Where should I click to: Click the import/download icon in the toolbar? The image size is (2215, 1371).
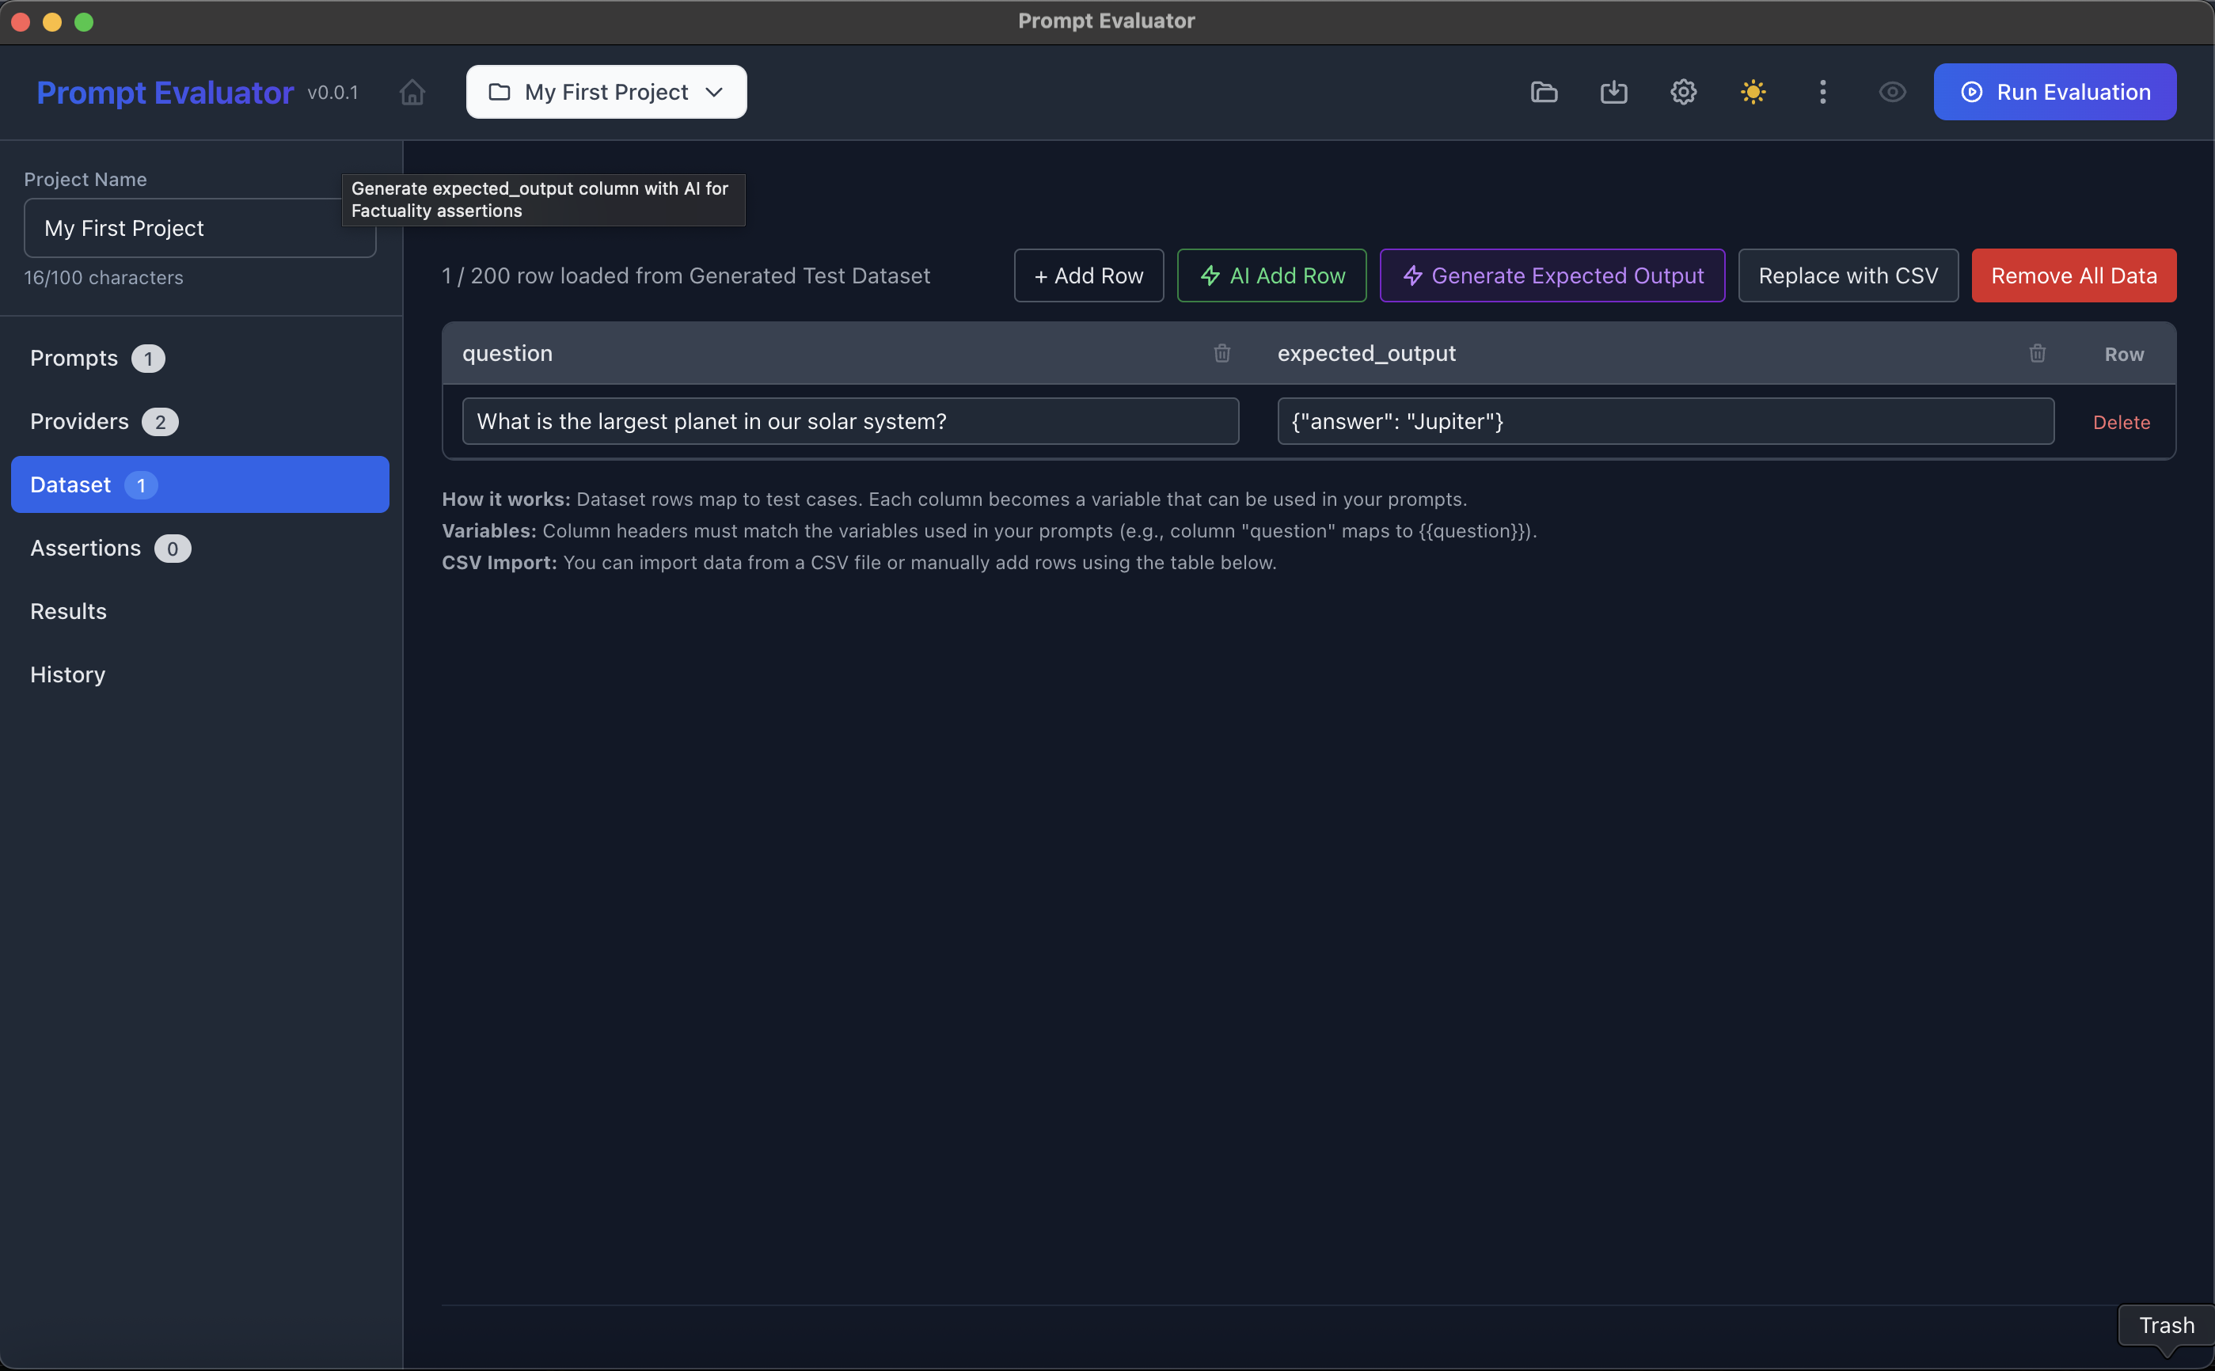point(1614,92)
